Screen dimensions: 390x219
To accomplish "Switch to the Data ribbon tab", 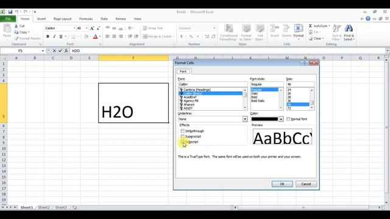I will pos(104,19).
